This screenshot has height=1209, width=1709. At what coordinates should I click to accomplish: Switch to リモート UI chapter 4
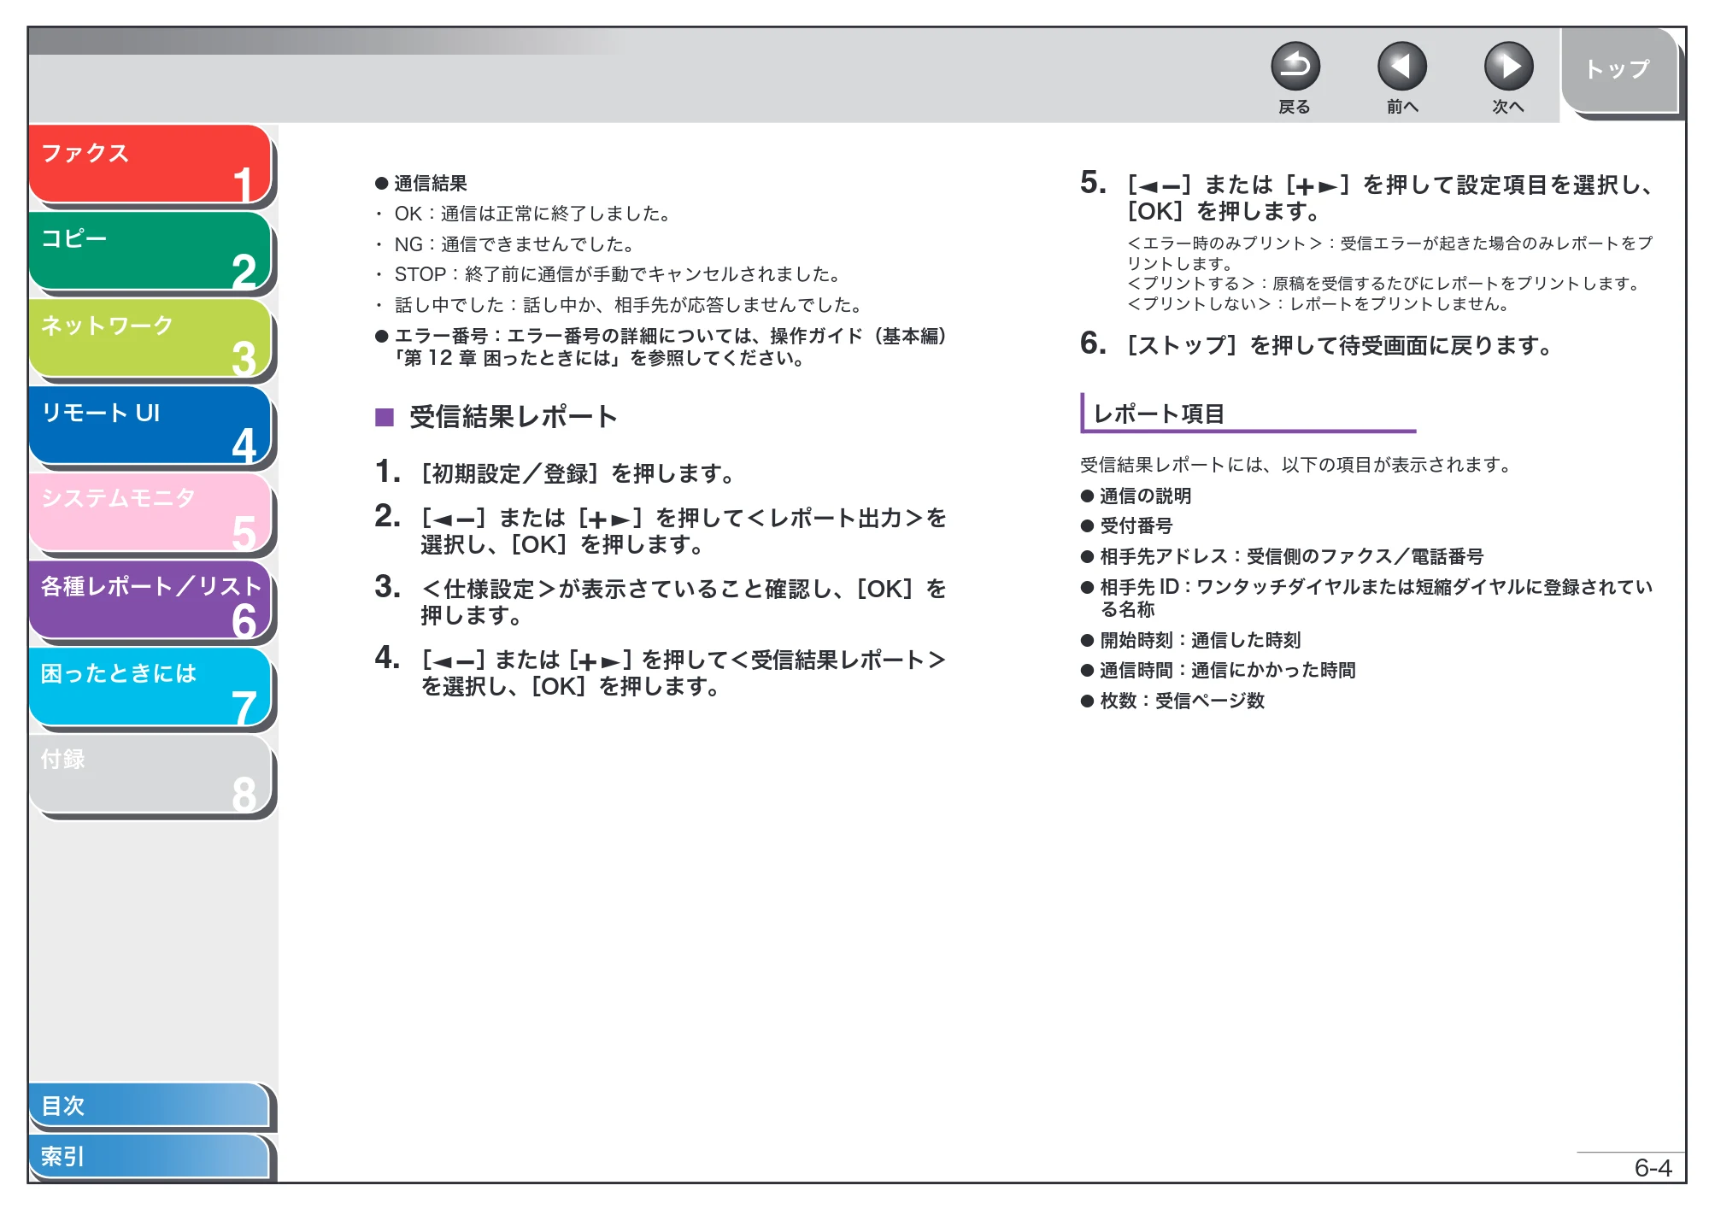pyautogui.click(x=150, y=425)
